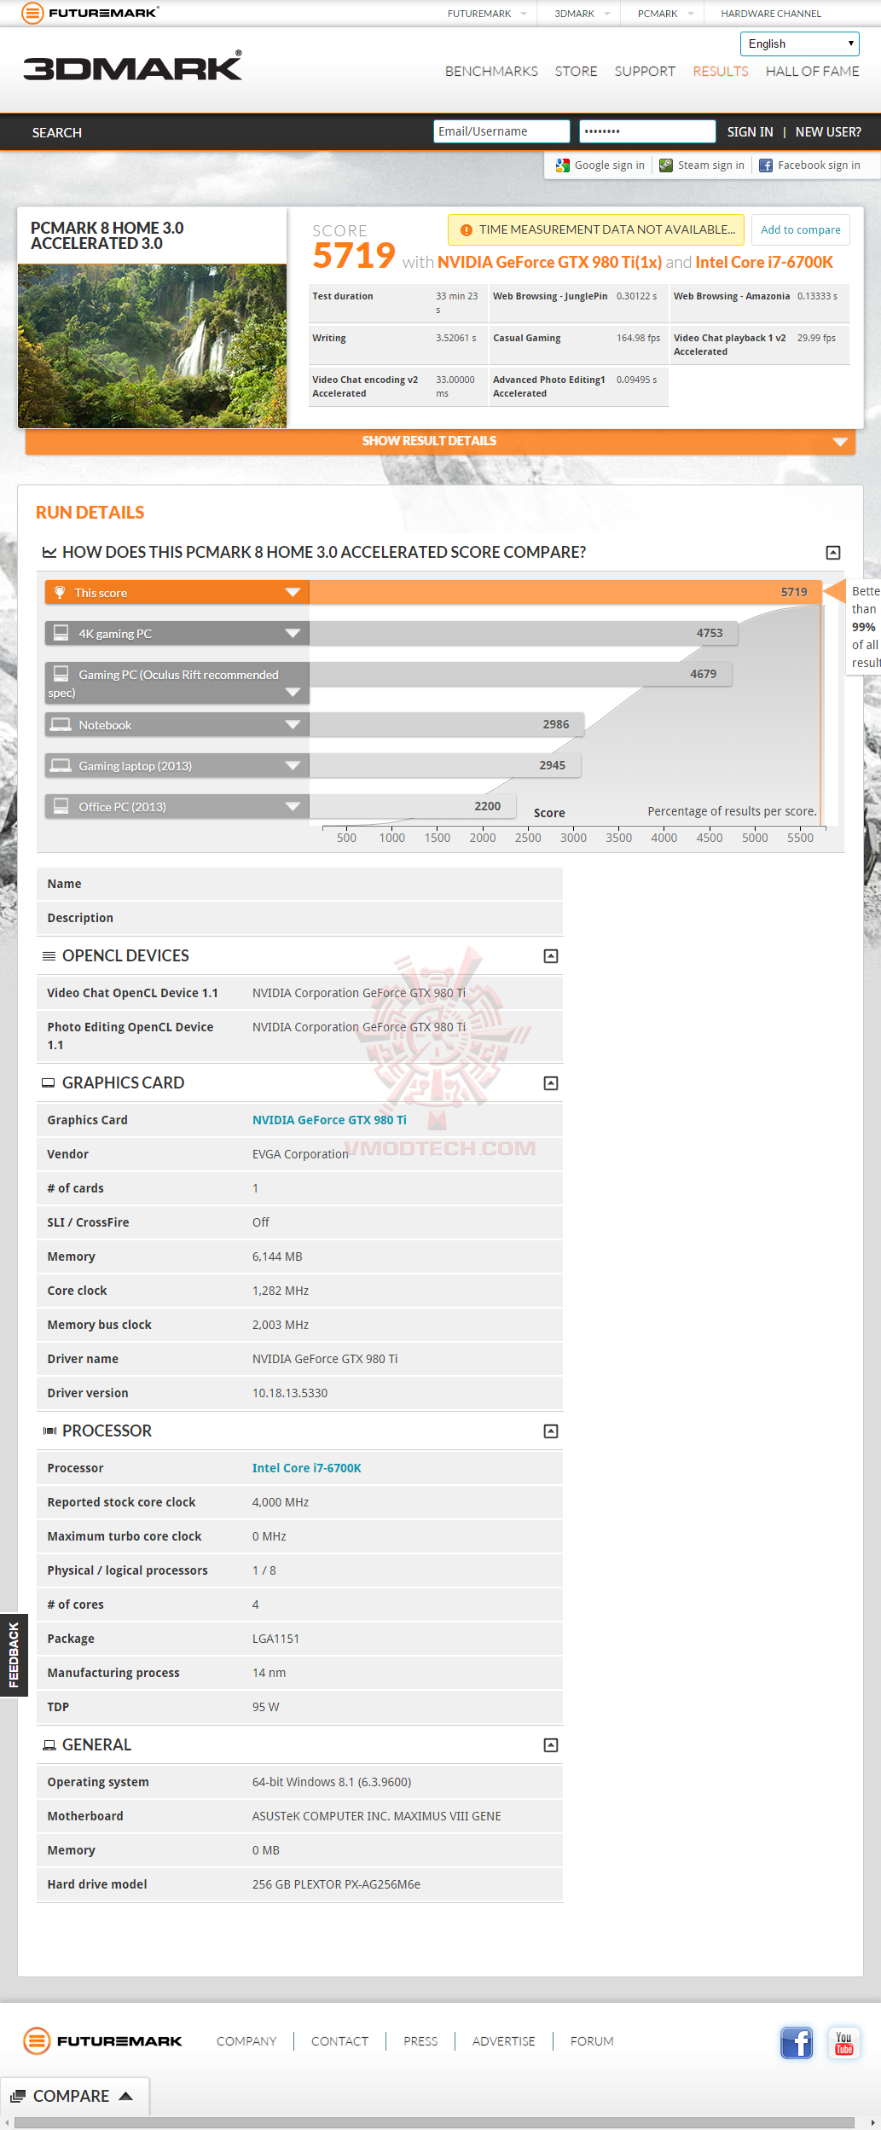Screen dimensions: 881x2130
Task: Open the Feedback side tab
Action: [x=14, y=1655]
